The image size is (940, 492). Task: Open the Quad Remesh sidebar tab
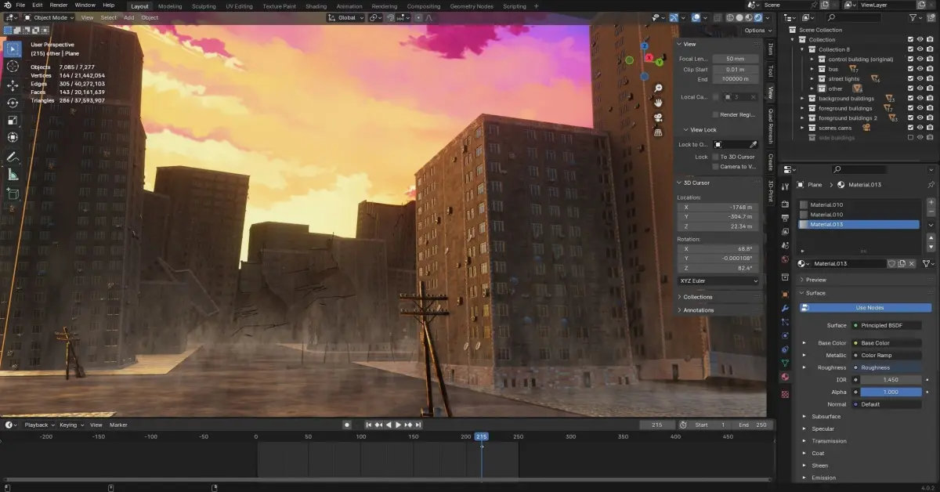tap(770, 125)
